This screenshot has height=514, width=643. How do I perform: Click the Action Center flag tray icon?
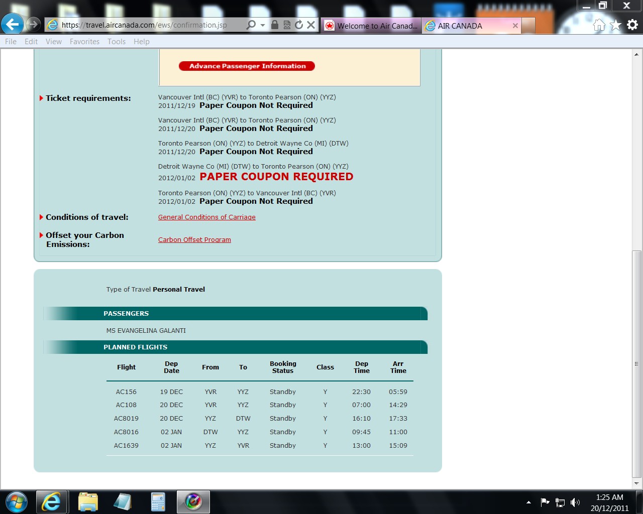545,502
